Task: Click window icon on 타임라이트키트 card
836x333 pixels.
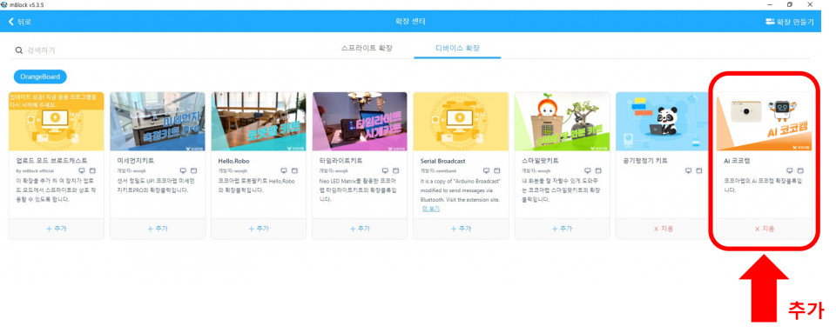Action: [x=395, y=170]
